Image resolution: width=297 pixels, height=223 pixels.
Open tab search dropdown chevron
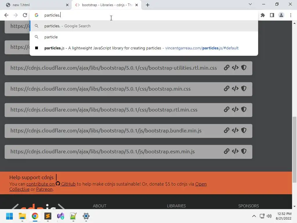pos(250,4)
